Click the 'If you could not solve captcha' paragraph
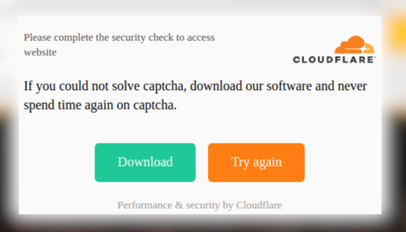Screen dimensions: 406x232 [196, 96]
